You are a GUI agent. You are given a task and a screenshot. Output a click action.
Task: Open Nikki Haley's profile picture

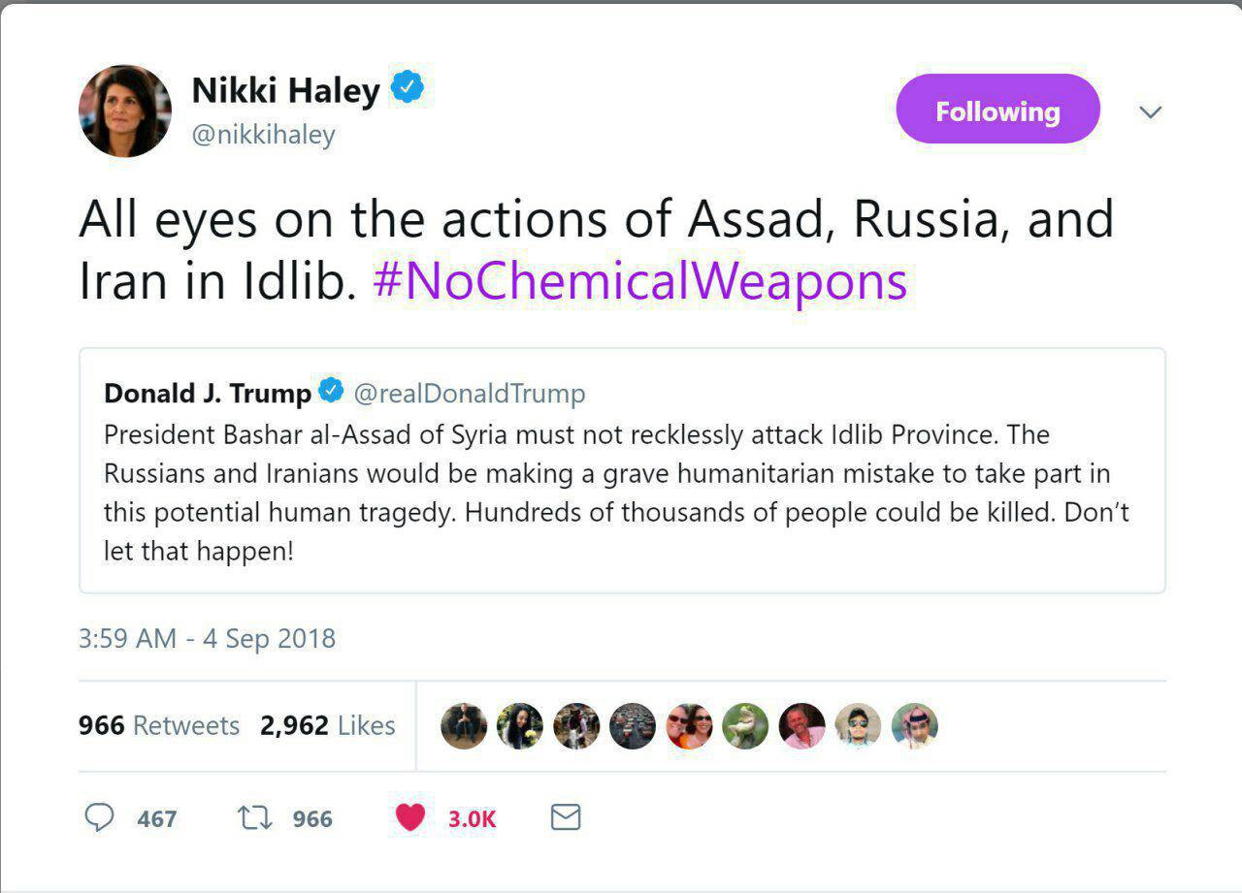pyautogui.click(x=125, y=112)
